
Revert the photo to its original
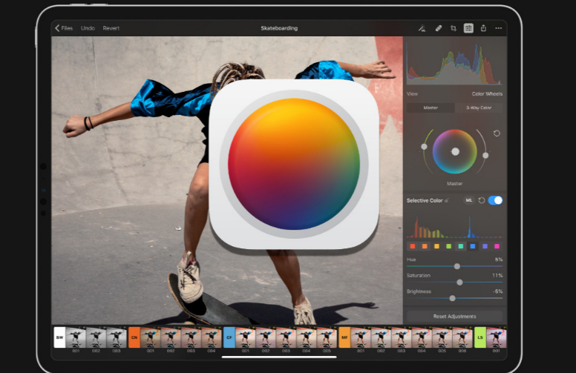tap(111, 28)
